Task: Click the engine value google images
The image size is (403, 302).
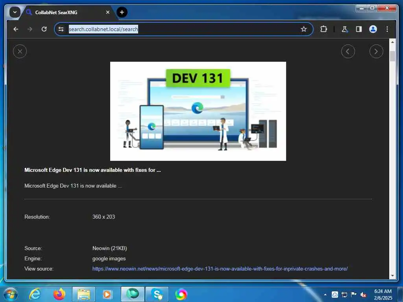Action: coord(109,259)
